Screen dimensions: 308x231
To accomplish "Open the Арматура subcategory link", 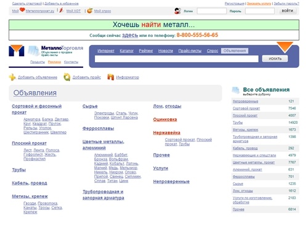I will click(32, 120).
